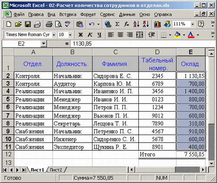Select column header D

click(x=157, y=52)
